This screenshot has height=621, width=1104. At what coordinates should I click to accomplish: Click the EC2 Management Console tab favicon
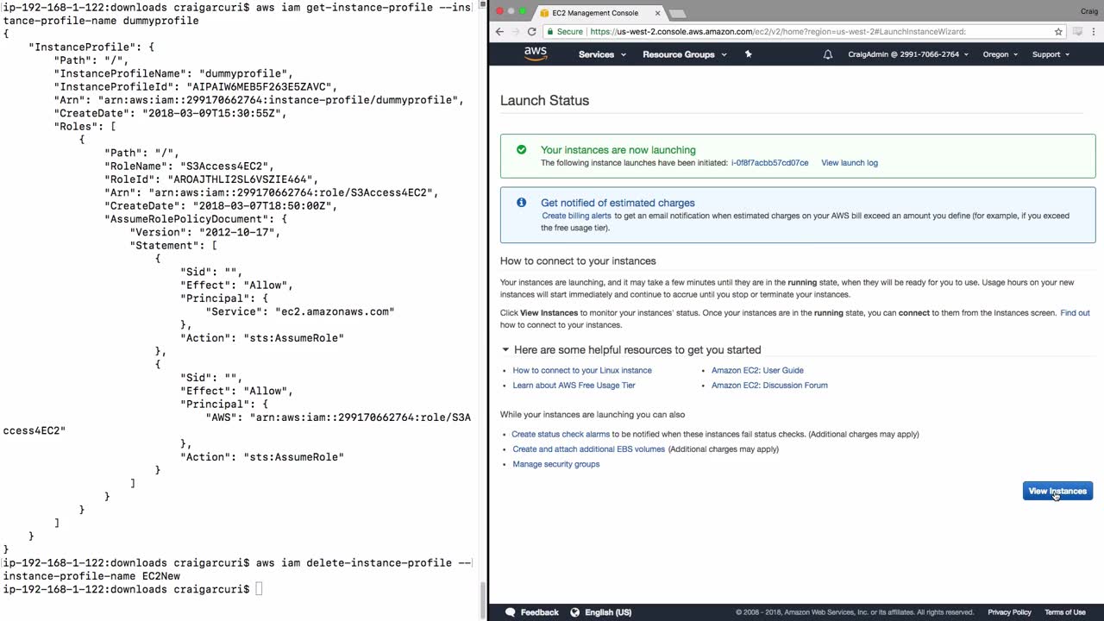point(544,13)
